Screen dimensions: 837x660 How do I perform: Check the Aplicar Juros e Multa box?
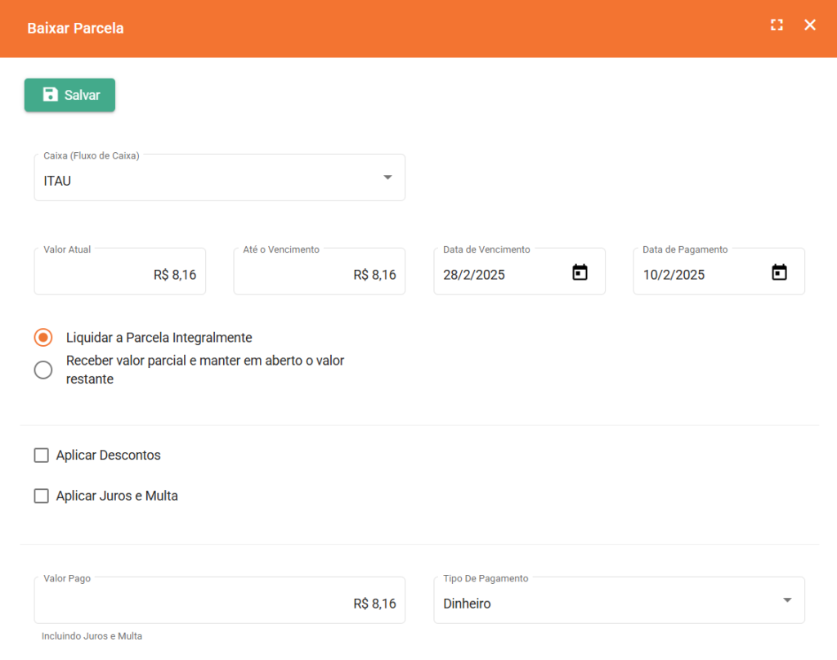pyautogui.click(x=42, y=496)
